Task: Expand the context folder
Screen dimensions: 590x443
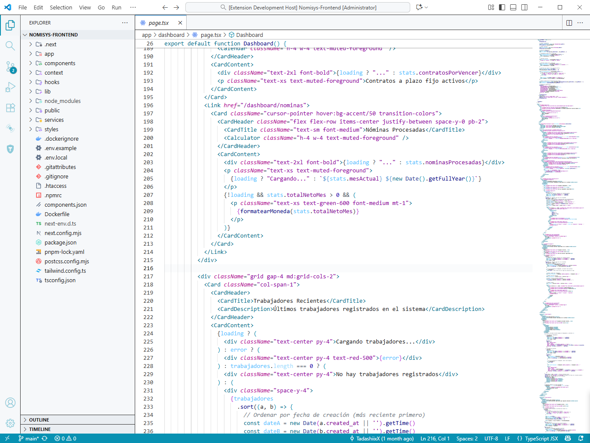Action: click(x=78, y=72)
